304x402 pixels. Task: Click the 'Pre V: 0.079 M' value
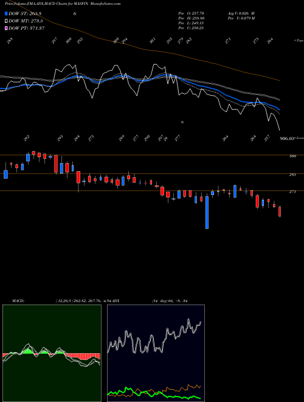(x=241, y=18)
